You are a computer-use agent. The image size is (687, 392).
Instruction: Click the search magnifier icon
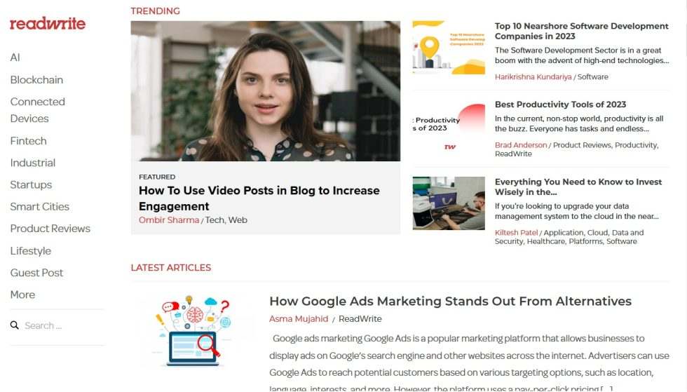pyautogui.click(x=15, y=325)
